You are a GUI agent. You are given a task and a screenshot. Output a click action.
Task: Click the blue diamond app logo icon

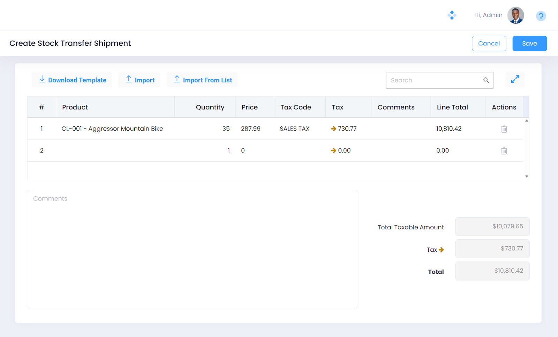coord(452,15)
